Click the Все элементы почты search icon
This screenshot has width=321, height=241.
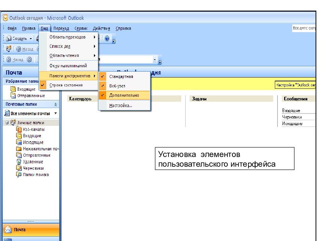(x=7, y=113)
